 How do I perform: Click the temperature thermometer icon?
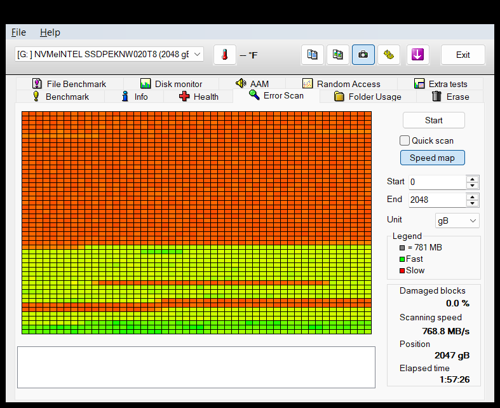[225, 55]
